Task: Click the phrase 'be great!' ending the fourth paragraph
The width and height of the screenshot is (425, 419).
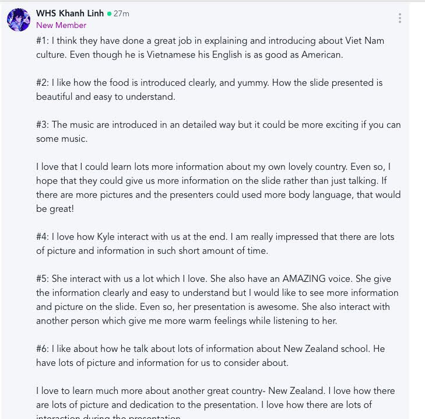Action: pos(55,209)
